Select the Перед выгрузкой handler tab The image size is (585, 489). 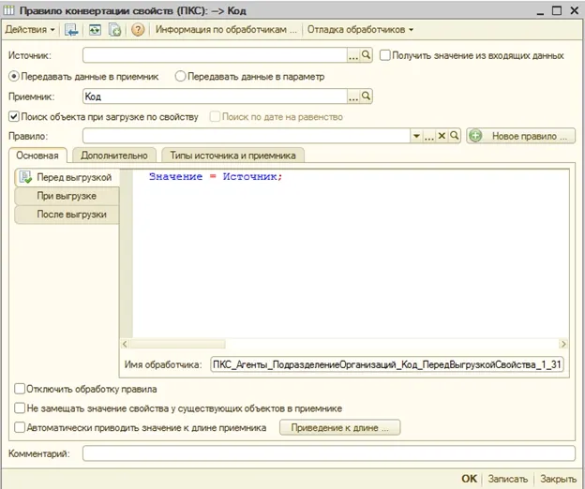coord(67,177)
